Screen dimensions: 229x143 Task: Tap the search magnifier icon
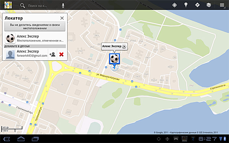(23, 6)
